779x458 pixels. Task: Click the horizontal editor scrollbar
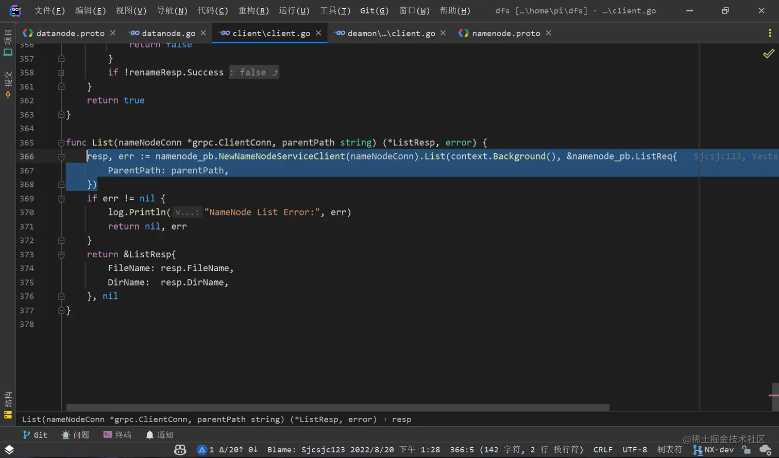338,408
